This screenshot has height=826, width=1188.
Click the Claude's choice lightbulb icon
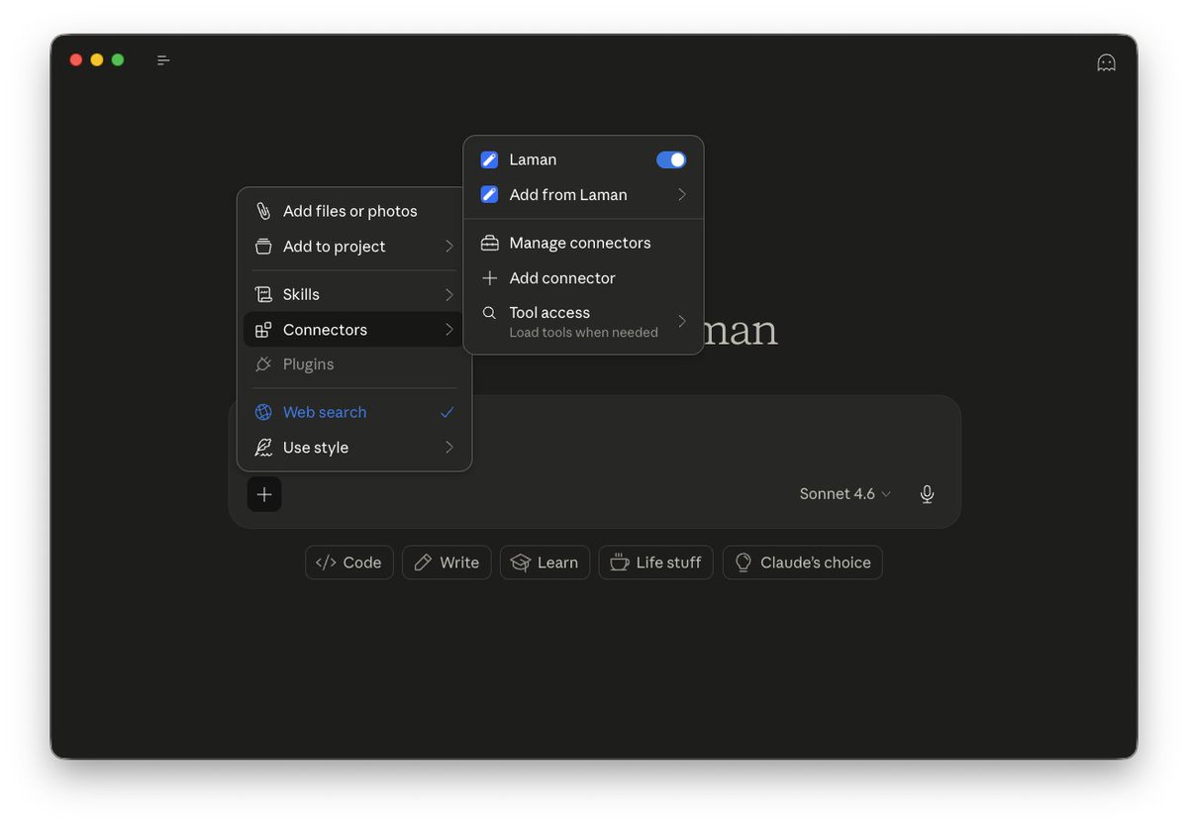[743, 563]
